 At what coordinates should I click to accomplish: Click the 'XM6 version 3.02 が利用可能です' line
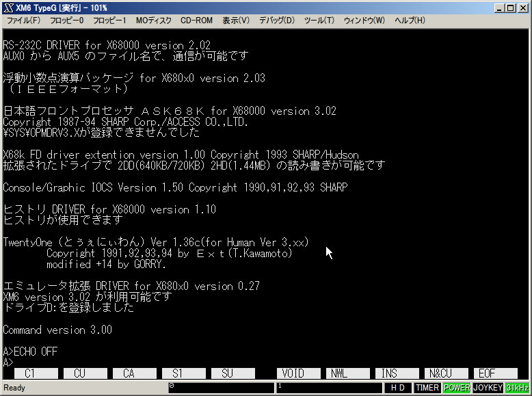88,297
